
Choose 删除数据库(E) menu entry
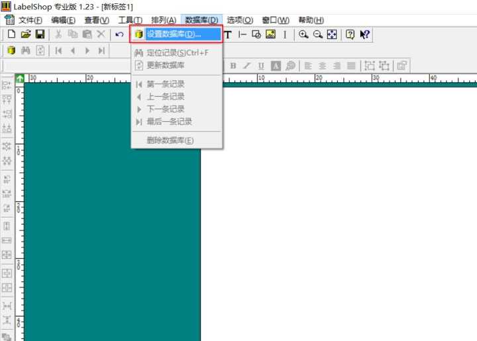click(176, 140)
